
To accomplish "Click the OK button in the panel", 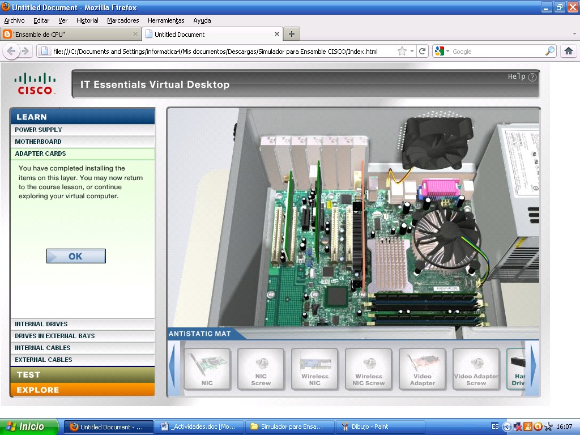I will [x=75, y=256].
